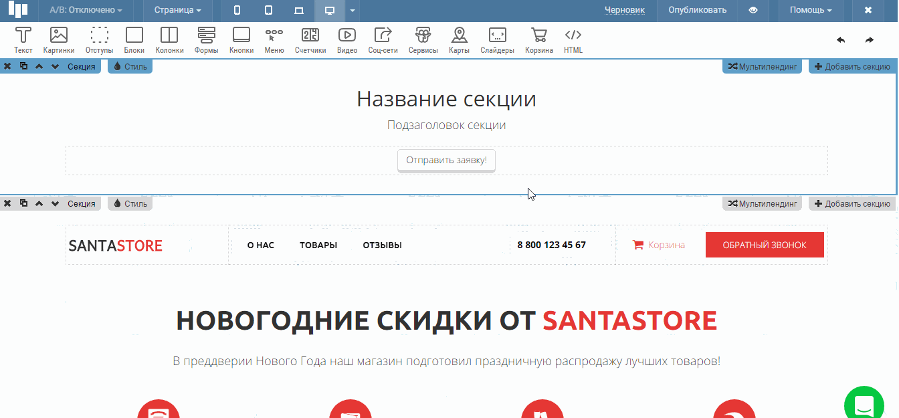The image size is (899, 418).
Task: Open the Maps (Карты) tool
Action: point(459,40)
